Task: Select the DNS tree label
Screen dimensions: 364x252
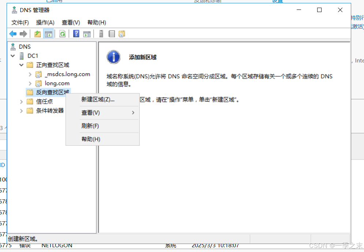Action: pyautogui.click(x=25, y=47)
